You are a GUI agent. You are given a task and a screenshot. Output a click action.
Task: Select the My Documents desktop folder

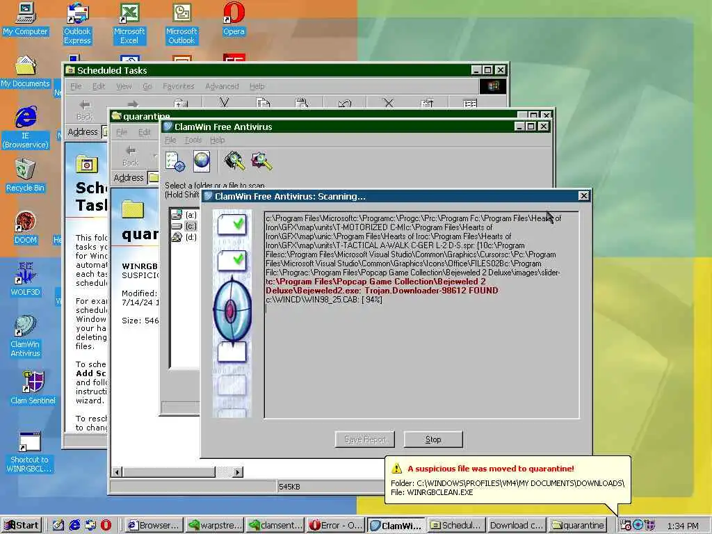tap(26, 72)
